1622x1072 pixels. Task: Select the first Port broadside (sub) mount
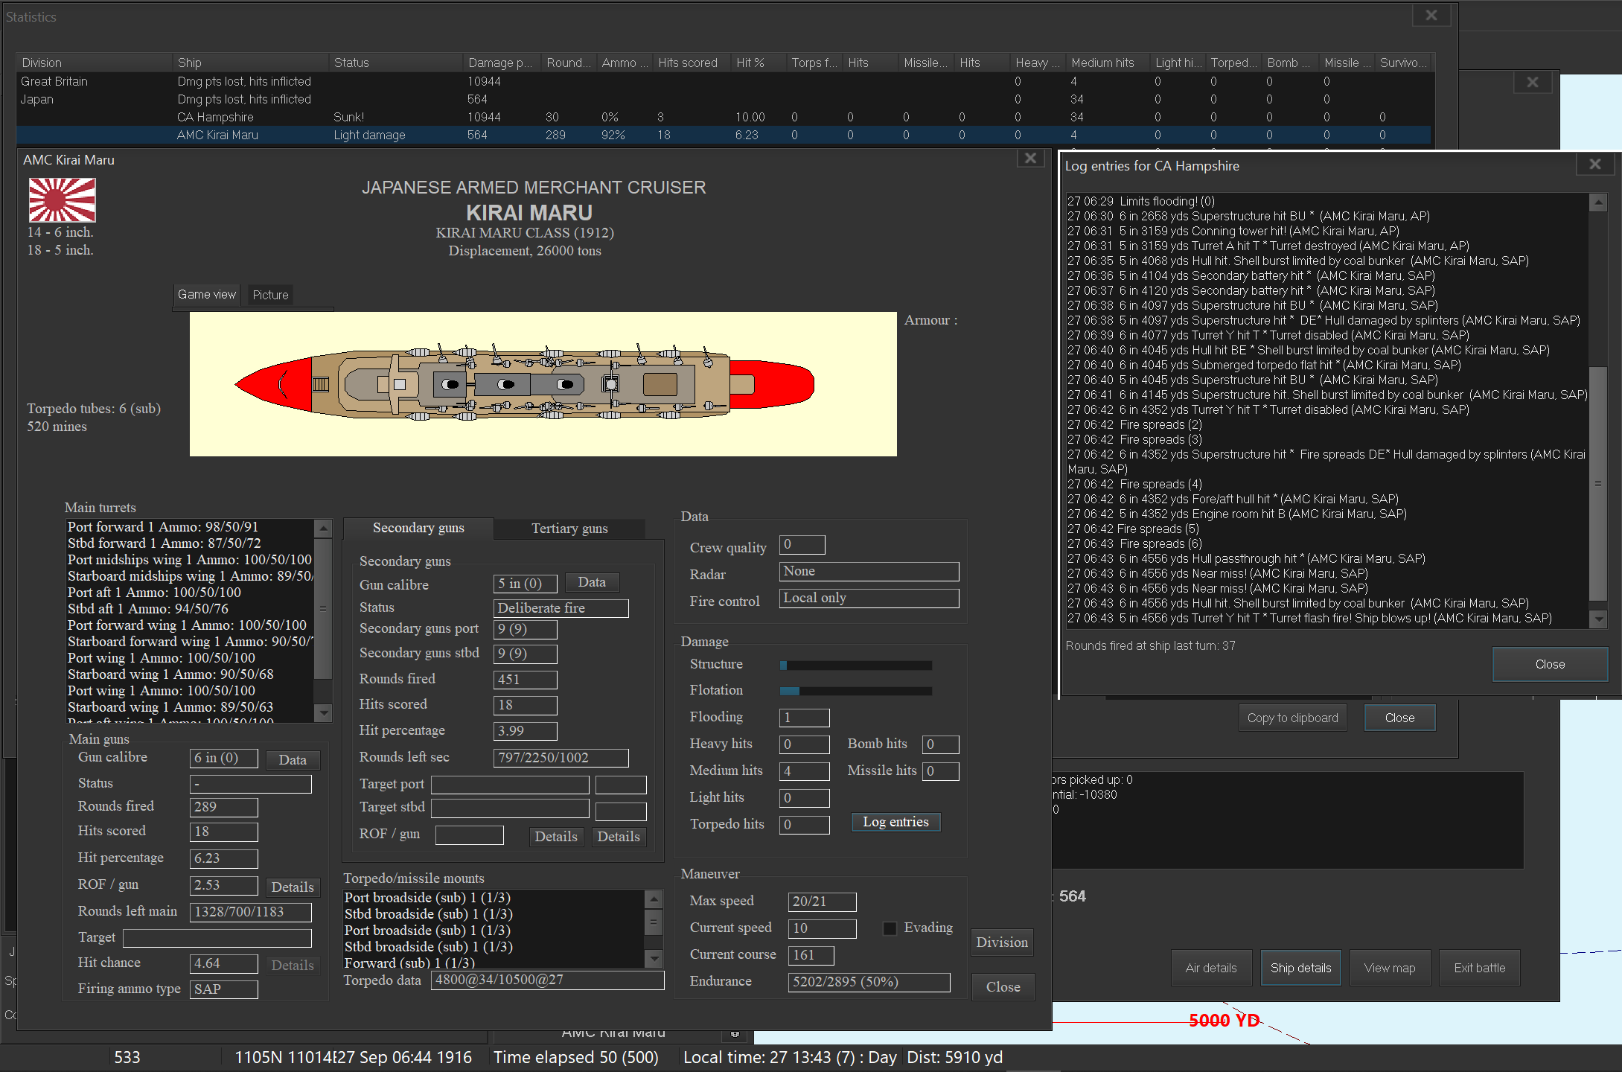pyautogui.click(x=493, y=897)
